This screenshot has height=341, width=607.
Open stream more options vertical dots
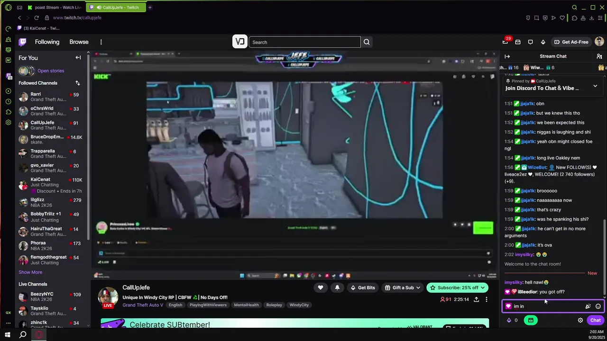(486, 299)
